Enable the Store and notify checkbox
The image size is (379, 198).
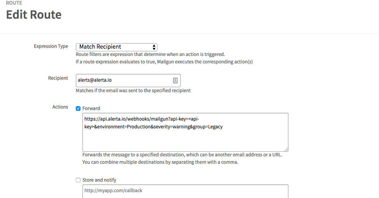point(78,180)
